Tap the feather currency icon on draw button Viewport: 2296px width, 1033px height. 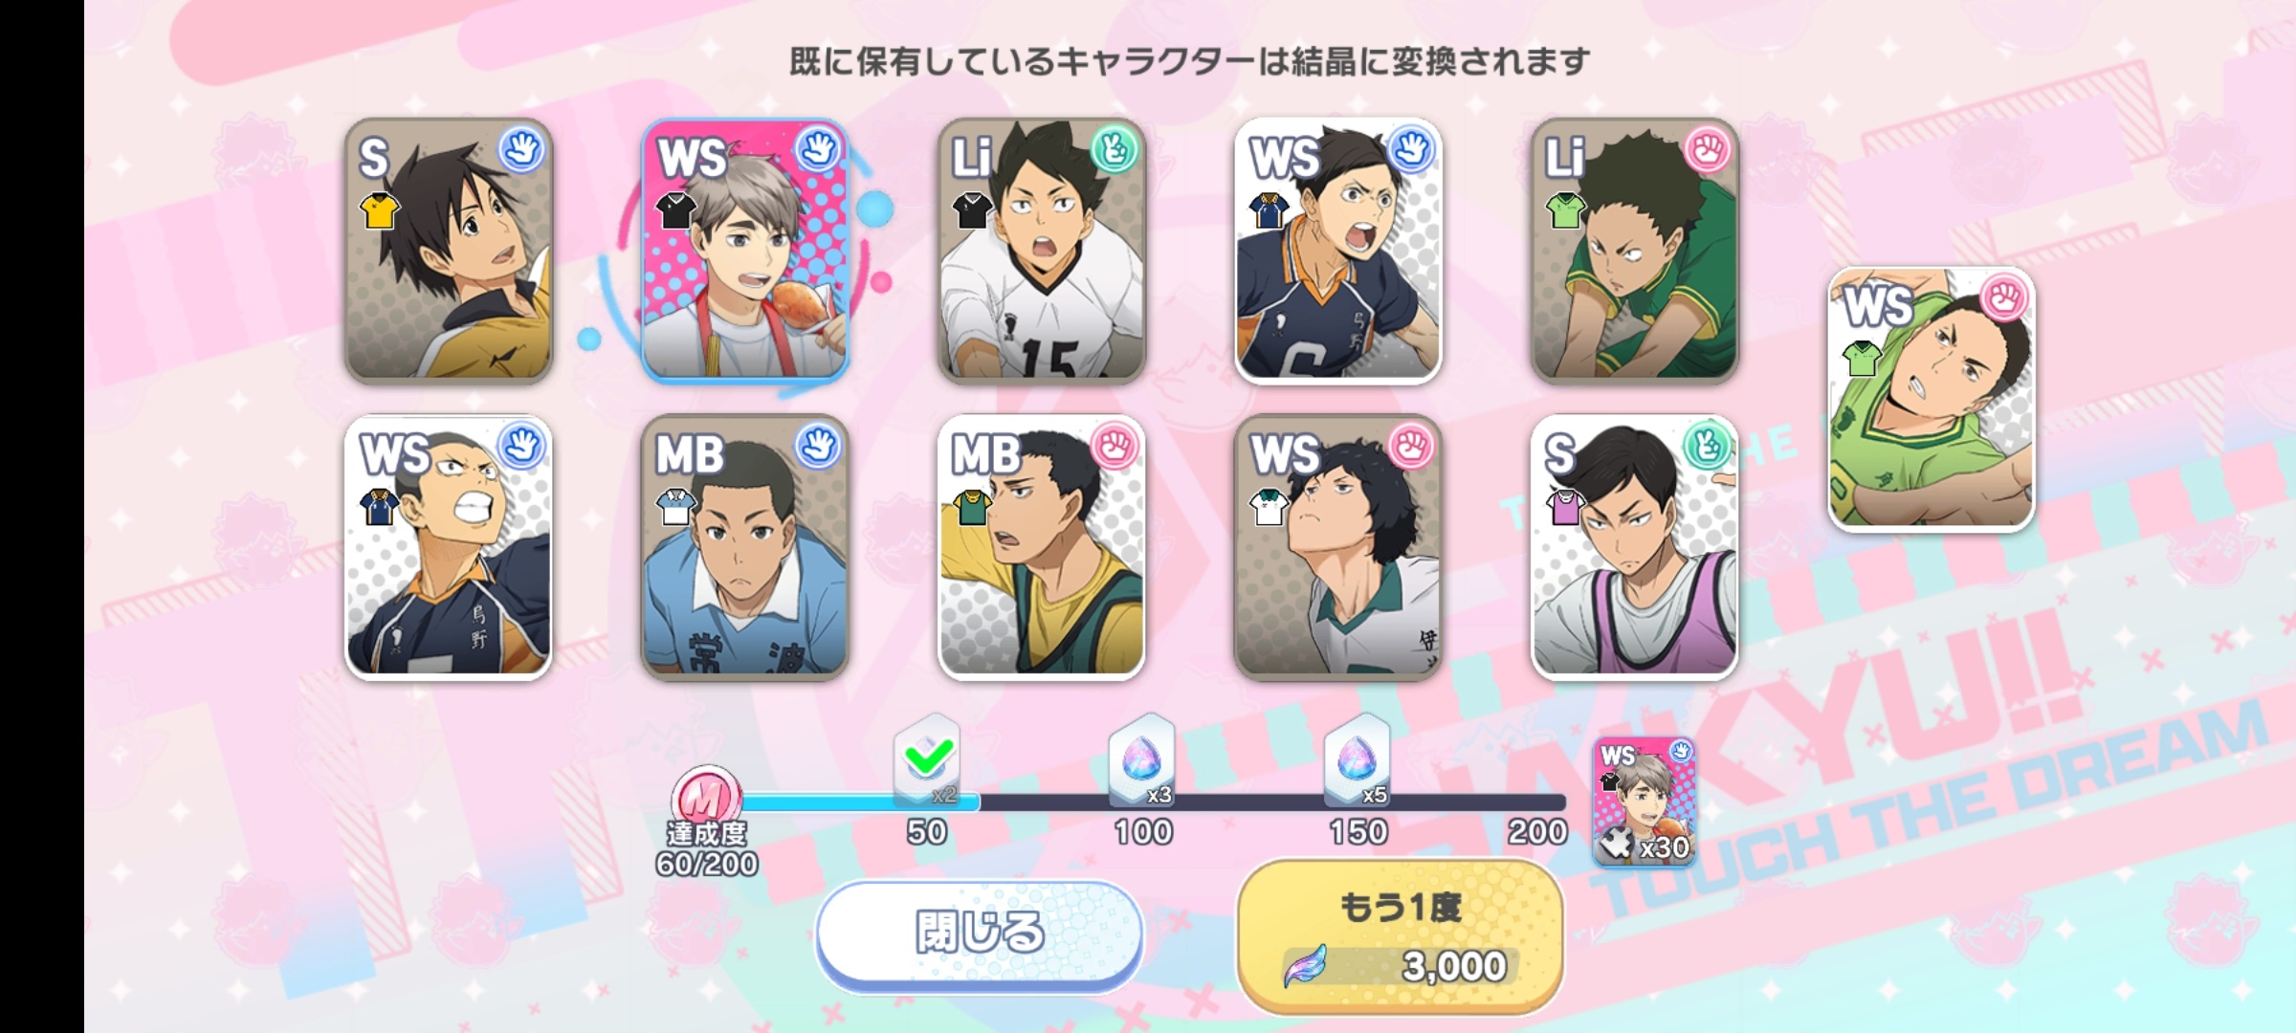1306,966
